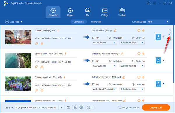Open AAC-2Channel dropdown for video (6).mp4

[104, 42]
